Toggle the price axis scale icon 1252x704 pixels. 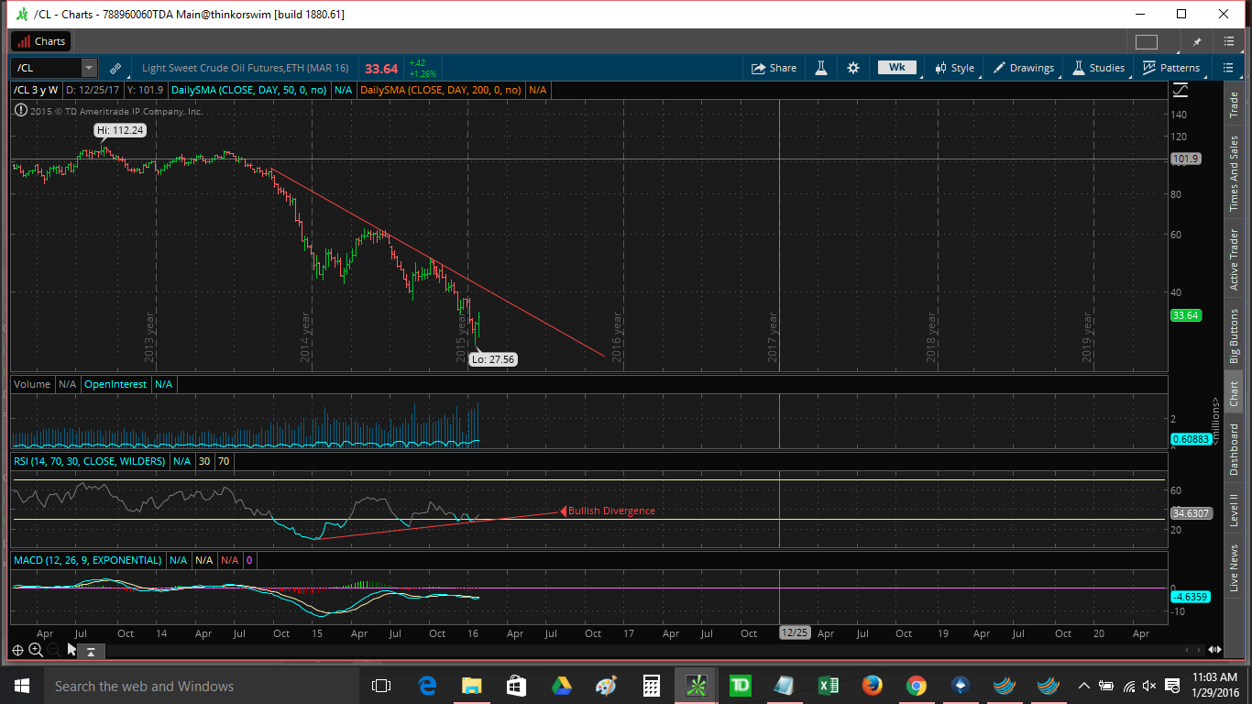(x=1181, y=90)
